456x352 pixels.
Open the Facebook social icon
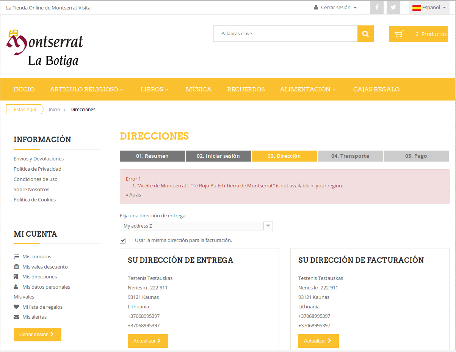[377, 7]
